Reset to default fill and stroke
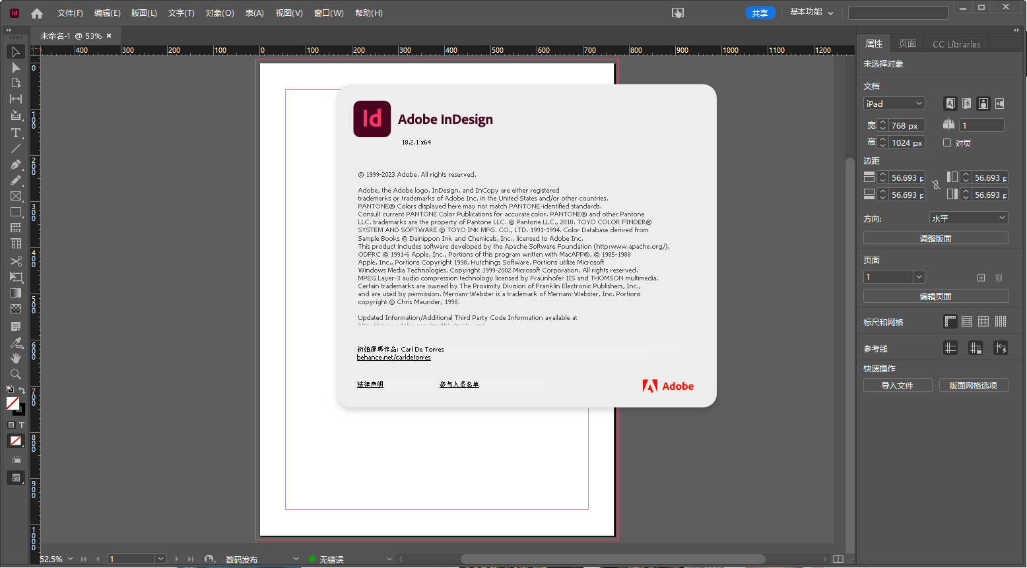The width and height of the screenshot is (1027, 568). coord(10,389)
